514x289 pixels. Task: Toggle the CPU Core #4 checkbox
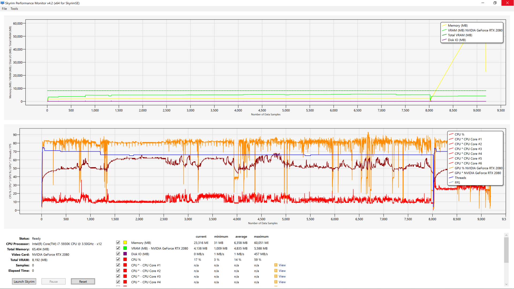point(118,282)
